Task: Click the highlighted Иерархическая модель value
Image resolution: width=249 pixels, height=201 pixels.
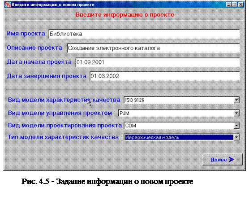Action: pos(179,137)
